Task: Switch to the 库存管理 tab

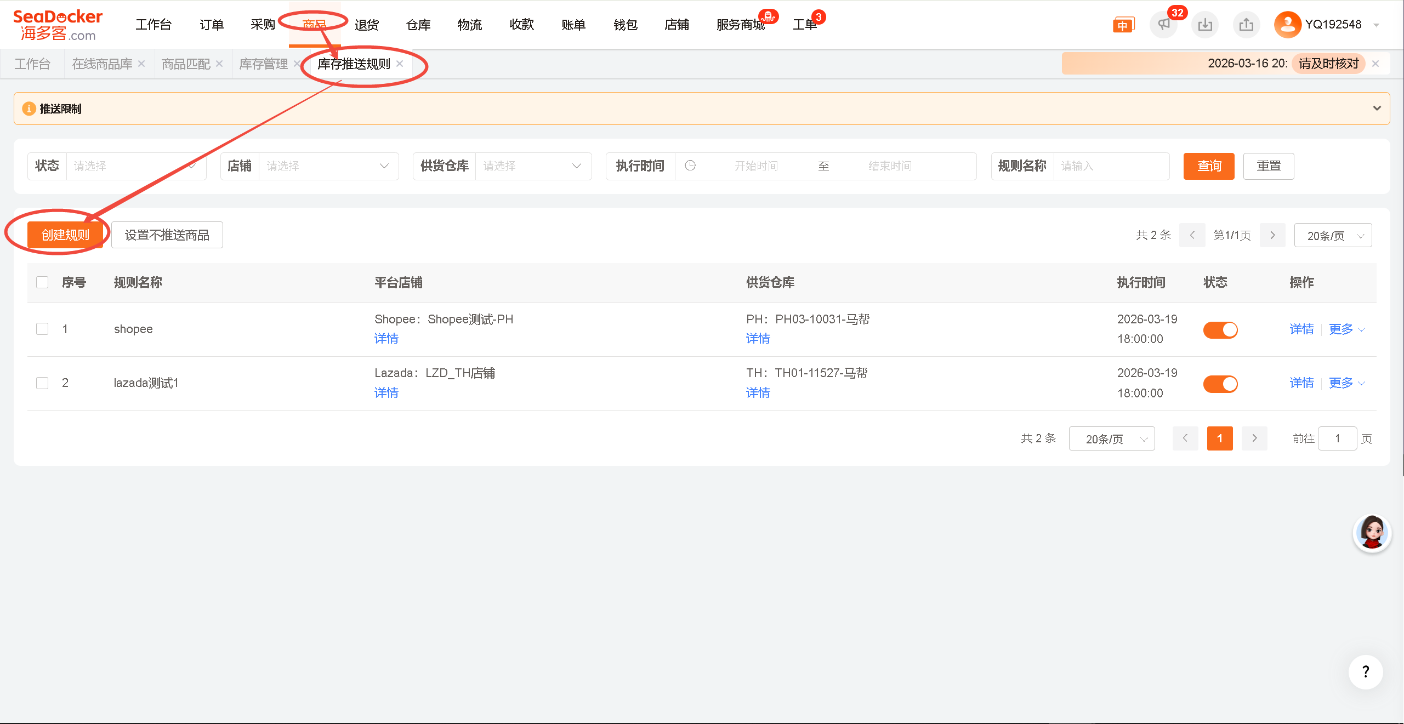Action: [264, 64]
